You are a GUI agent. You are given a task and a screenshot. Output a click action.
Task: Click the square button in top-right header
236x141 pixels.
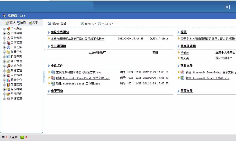tap(227, 7)
